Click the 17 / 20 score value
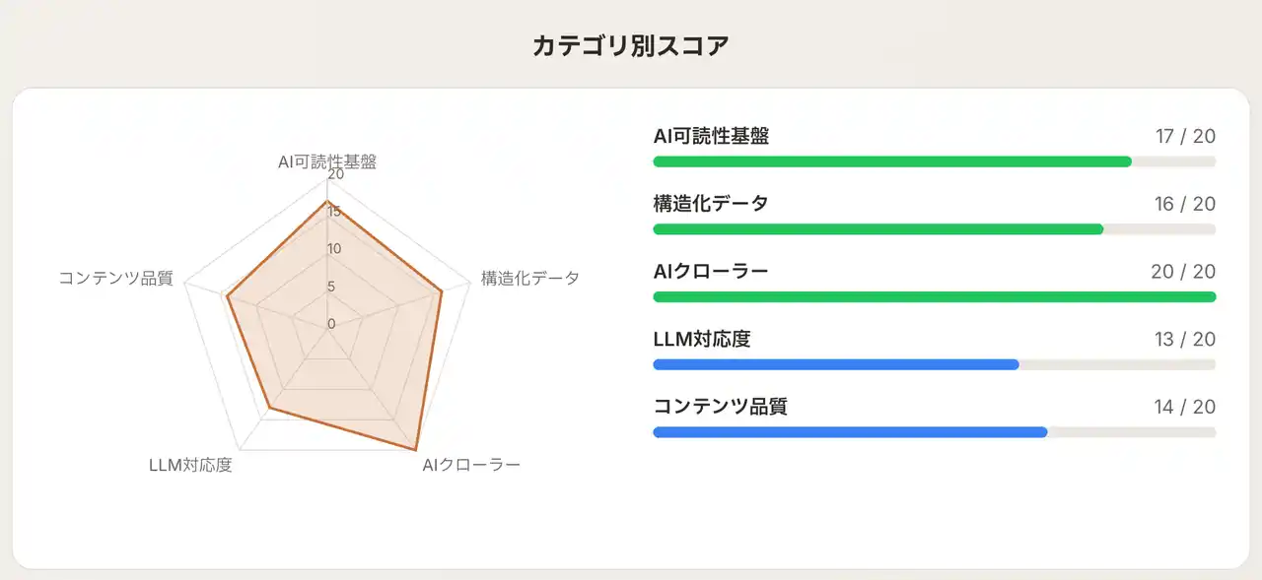 [x=1185, y=137]
